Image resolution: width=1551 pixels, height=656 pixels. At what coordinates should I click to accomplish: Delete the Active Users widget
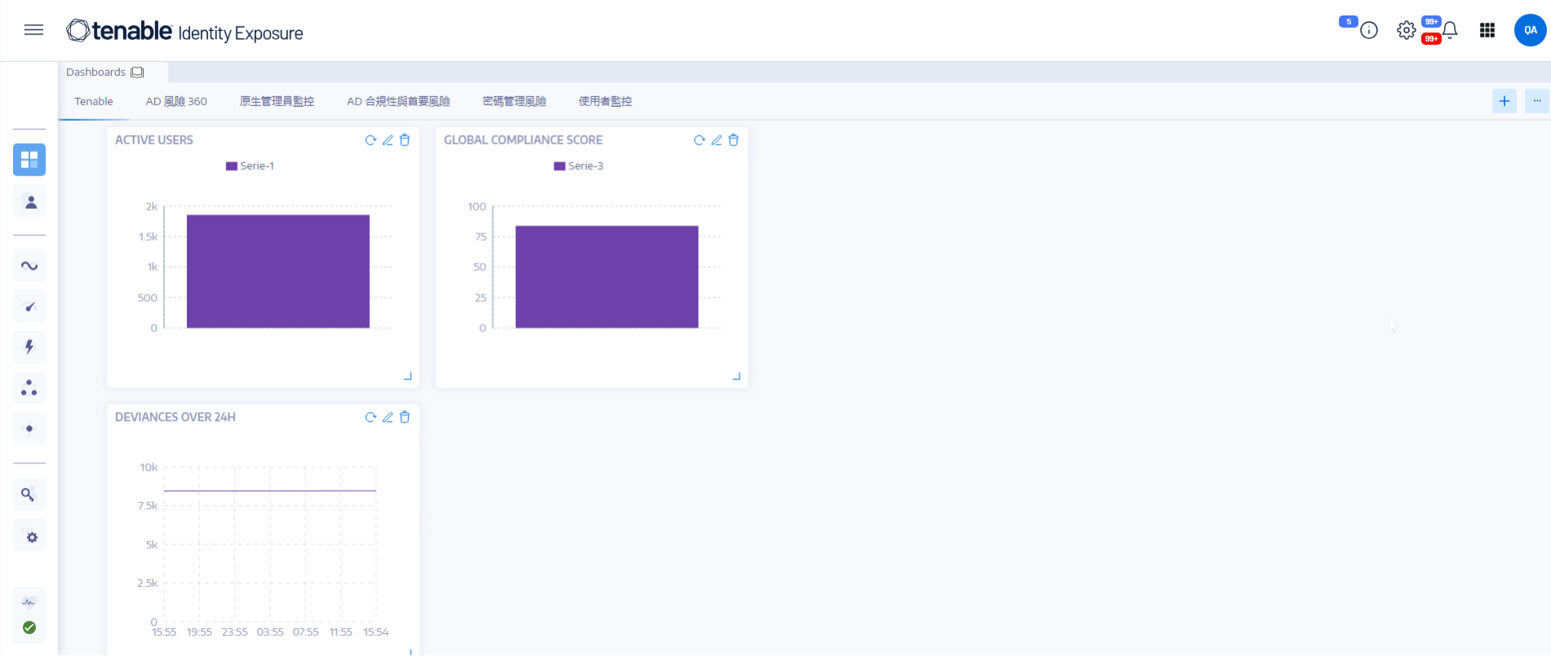tap(405, 140)
